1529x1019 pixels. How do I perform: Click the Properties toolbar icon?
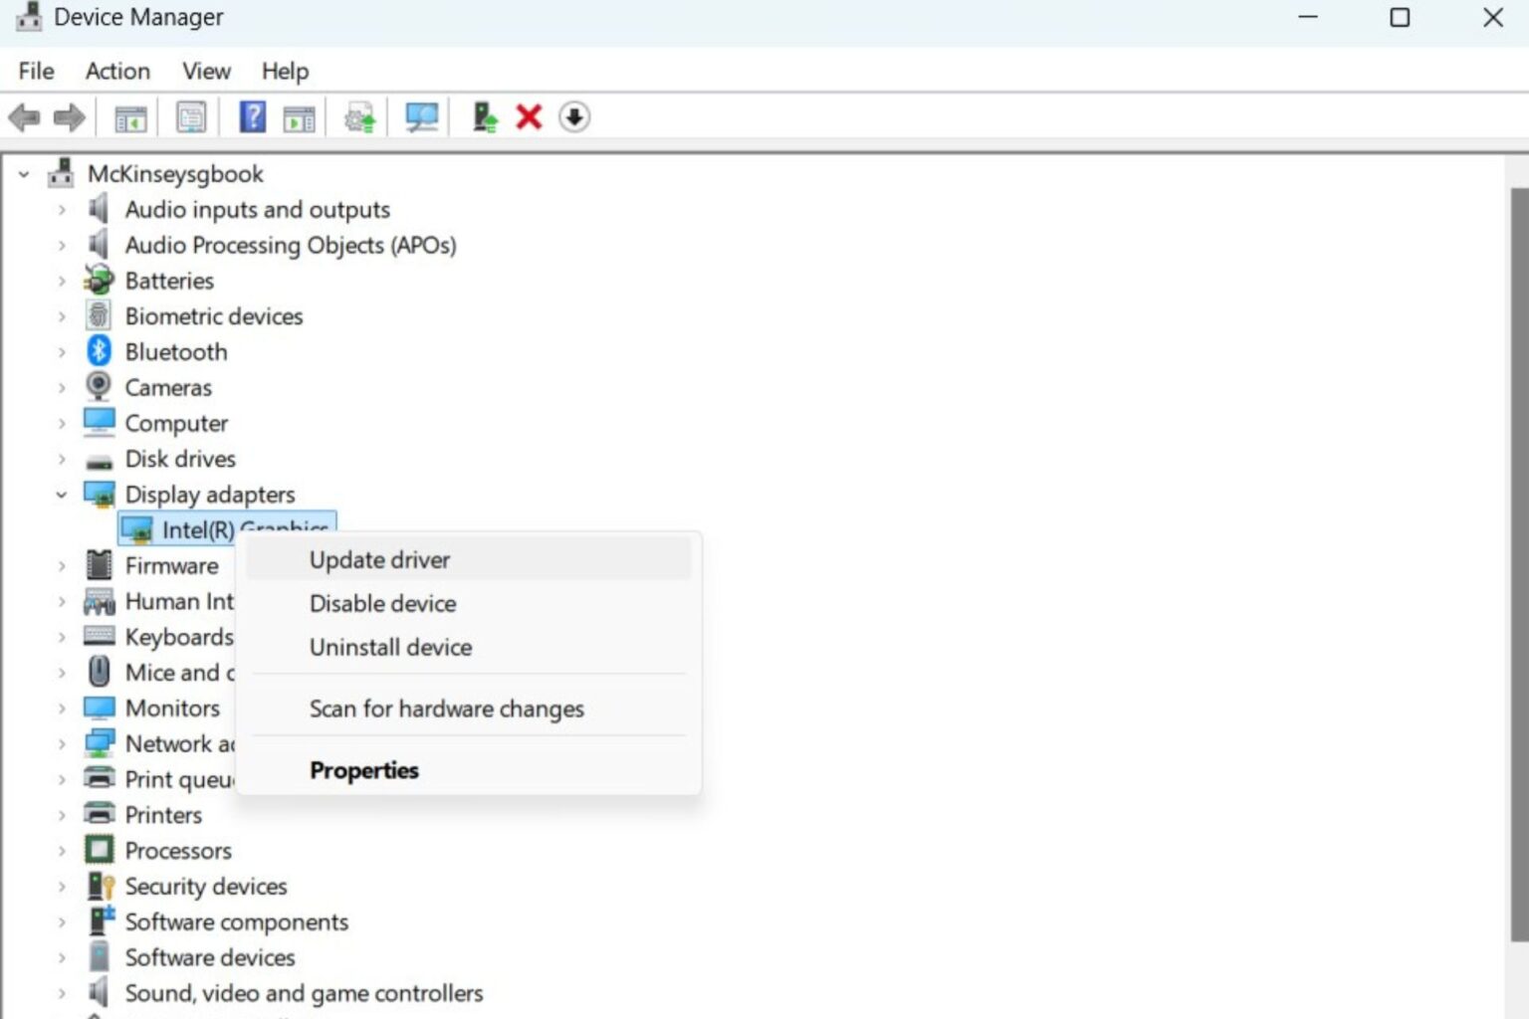pyautogui.click(x=190, y=116)
